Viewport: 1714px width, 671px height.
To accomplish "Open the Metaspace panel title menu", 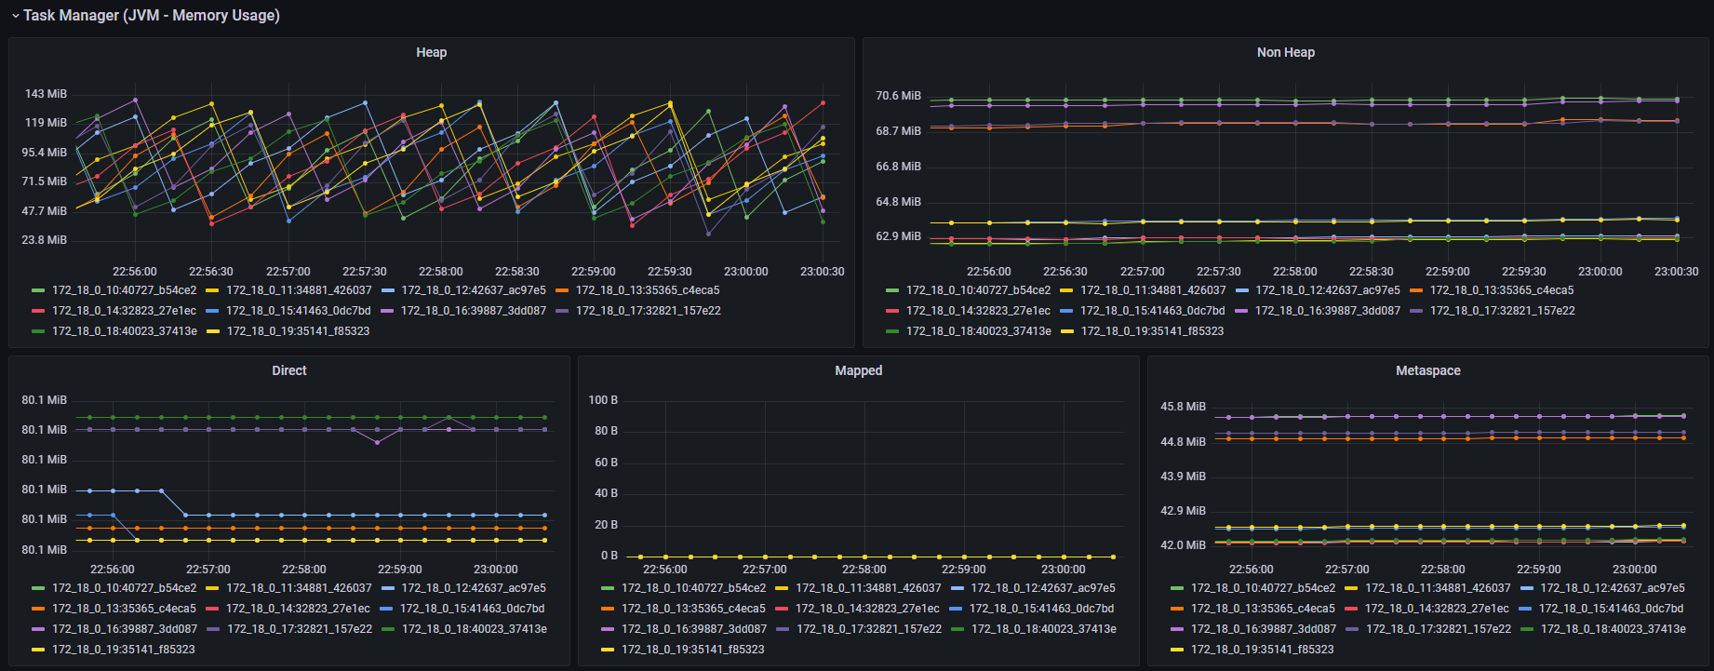I will pos(1427,370).
